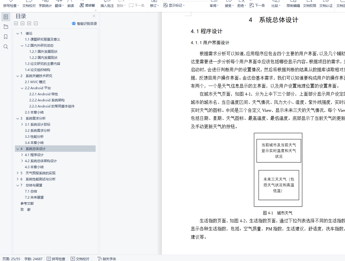Click 简转繁 simplified-to-traditional converter
The image size is (345, 261).
click(88, 6)
